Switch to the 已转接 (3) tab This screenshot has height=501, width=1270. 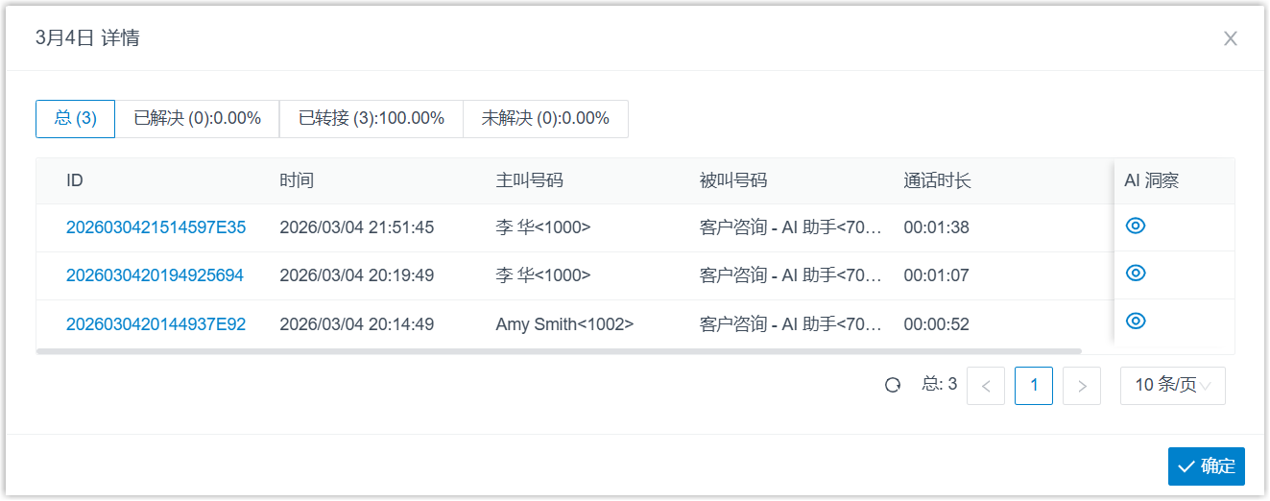(371, 119)
